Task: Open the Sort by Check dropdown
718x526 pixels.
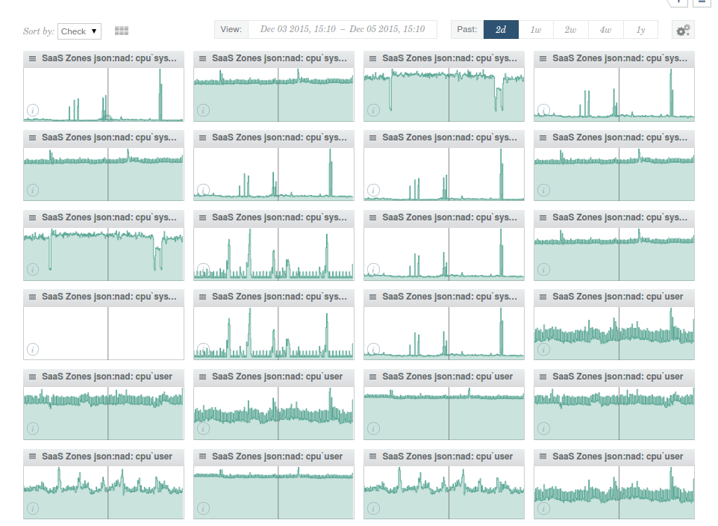Action: 79,31
